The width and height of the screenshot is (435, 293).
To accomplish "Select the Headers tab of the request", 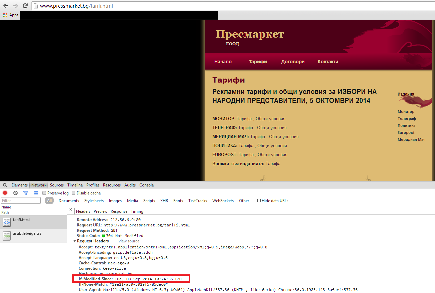I will tap(83, 211).
